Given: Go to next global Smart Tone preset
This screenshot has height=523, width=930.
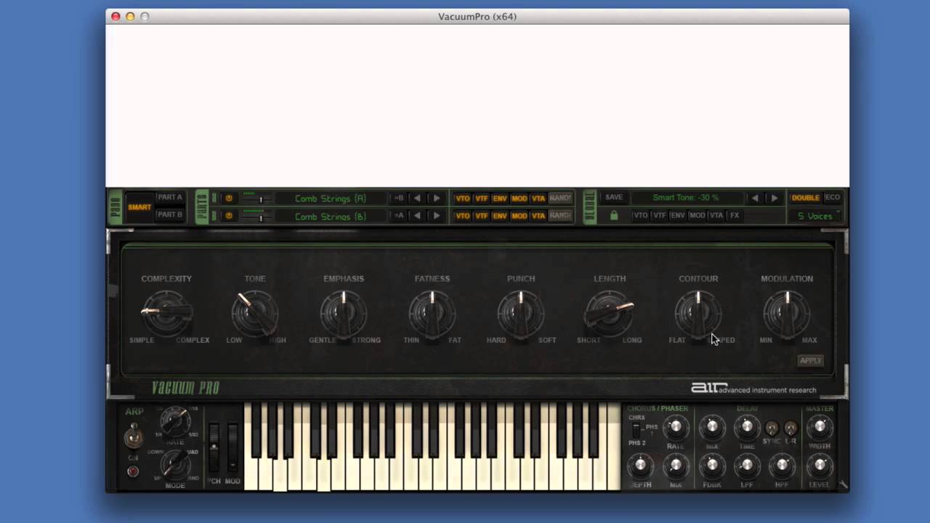Looking at the screenshot, I should (775, 198).
